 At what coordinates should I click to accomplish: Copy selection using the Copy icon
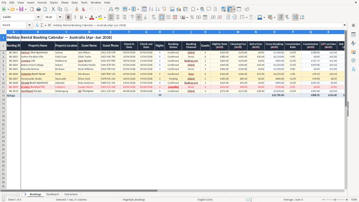[60, 9]
